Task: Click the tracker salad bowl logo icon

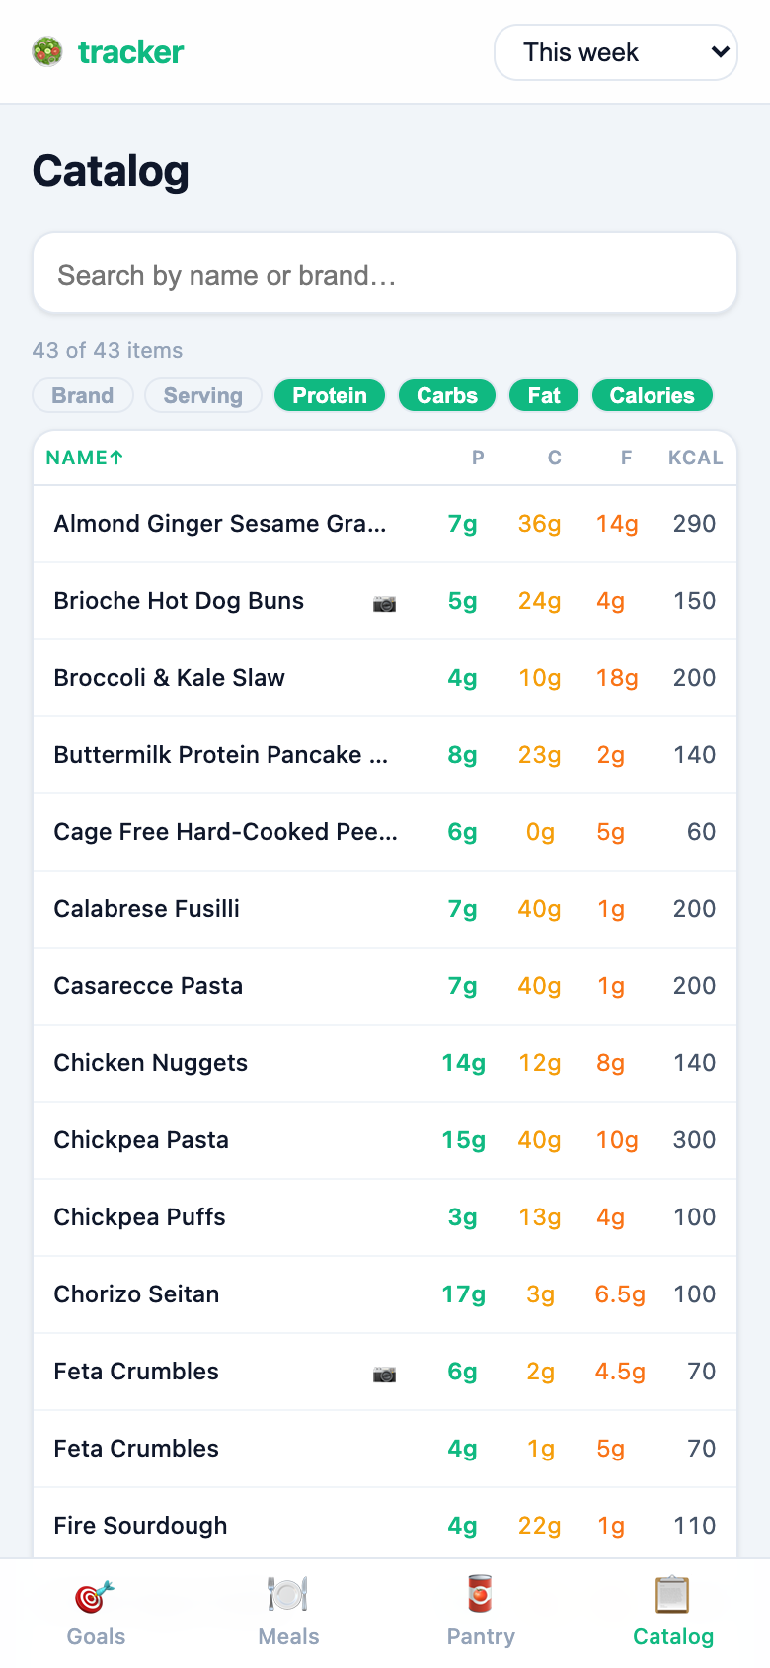Action: [47, 51]
